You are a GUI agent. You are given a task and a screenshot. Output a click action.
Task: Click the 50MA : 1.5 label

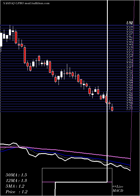[16, 175]
